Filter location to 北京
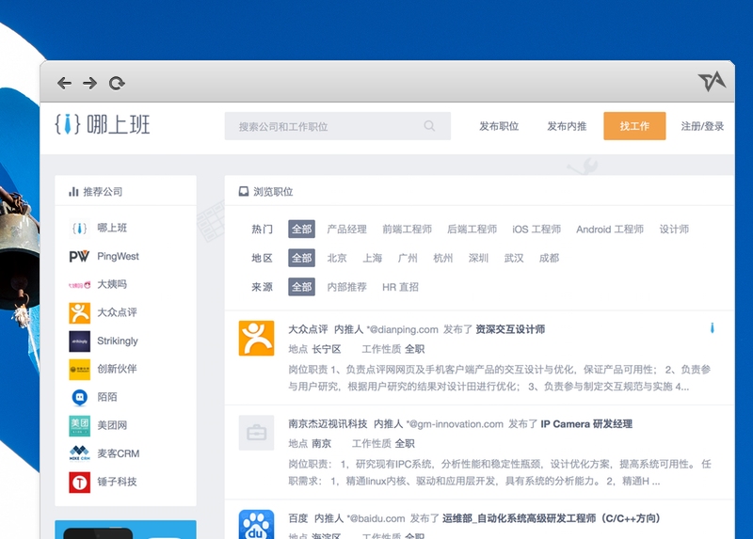This screenshot has height=539, width=753. click(x=337, y=259)
